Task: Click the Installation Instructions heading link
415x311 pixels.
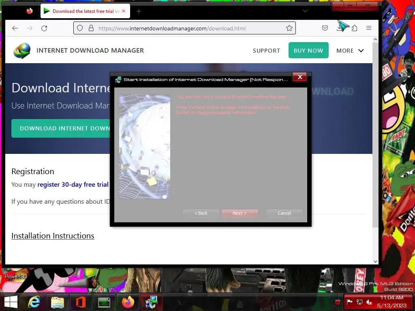Action: [x=53, y=236]
